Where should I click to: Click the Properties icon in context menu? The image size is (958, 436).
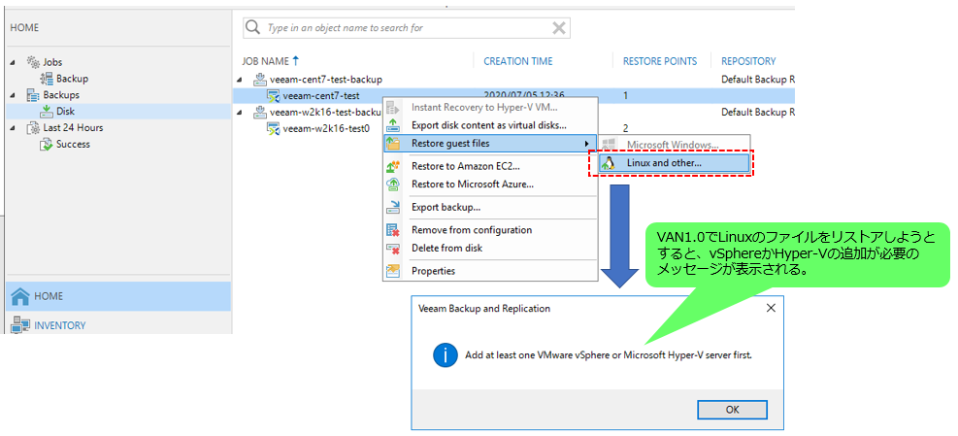[x=393, y=271]
